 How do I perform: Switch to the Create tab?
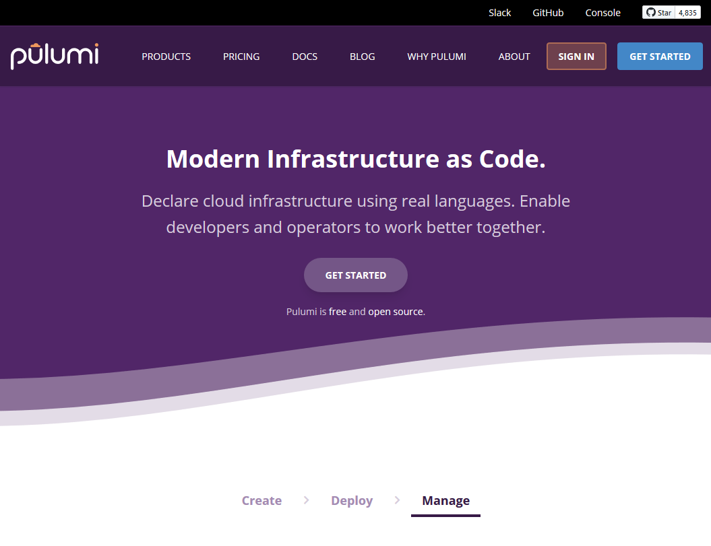(261, 500)
